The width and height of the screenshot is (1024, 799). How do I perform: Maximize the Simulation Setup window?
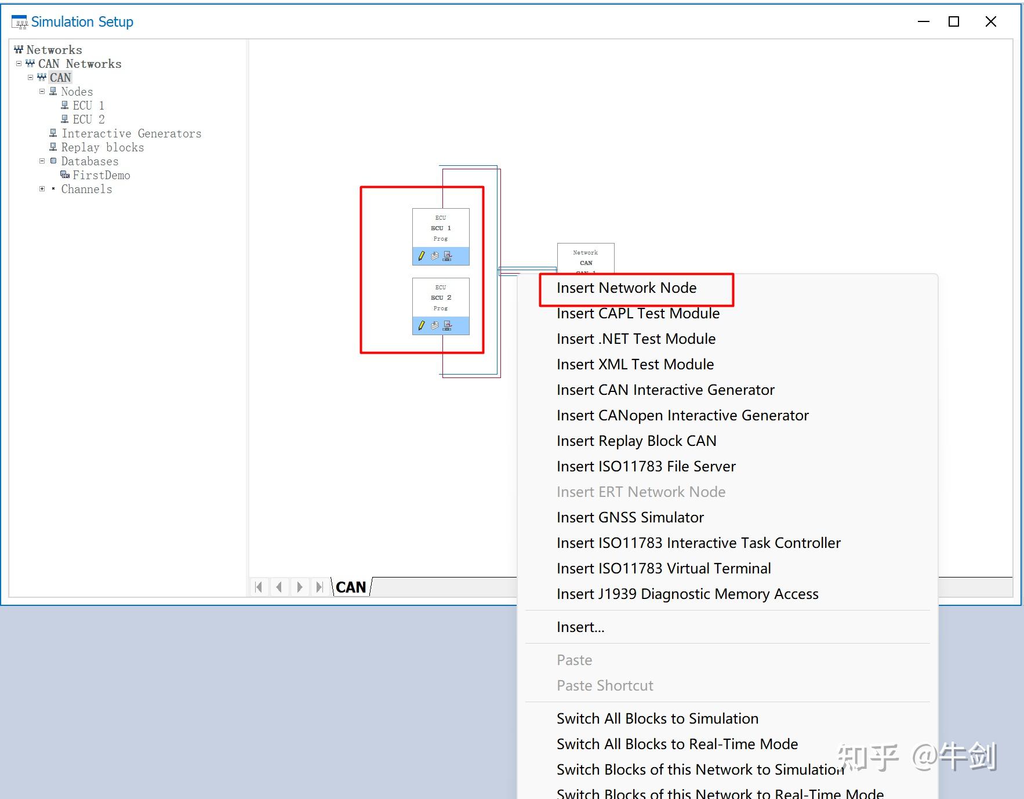point(954,22)
